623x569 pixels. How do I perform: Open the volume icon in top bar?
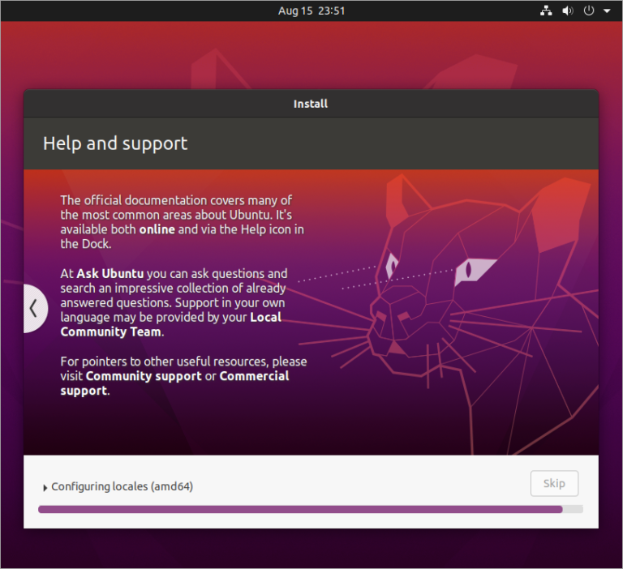[567, 11]
